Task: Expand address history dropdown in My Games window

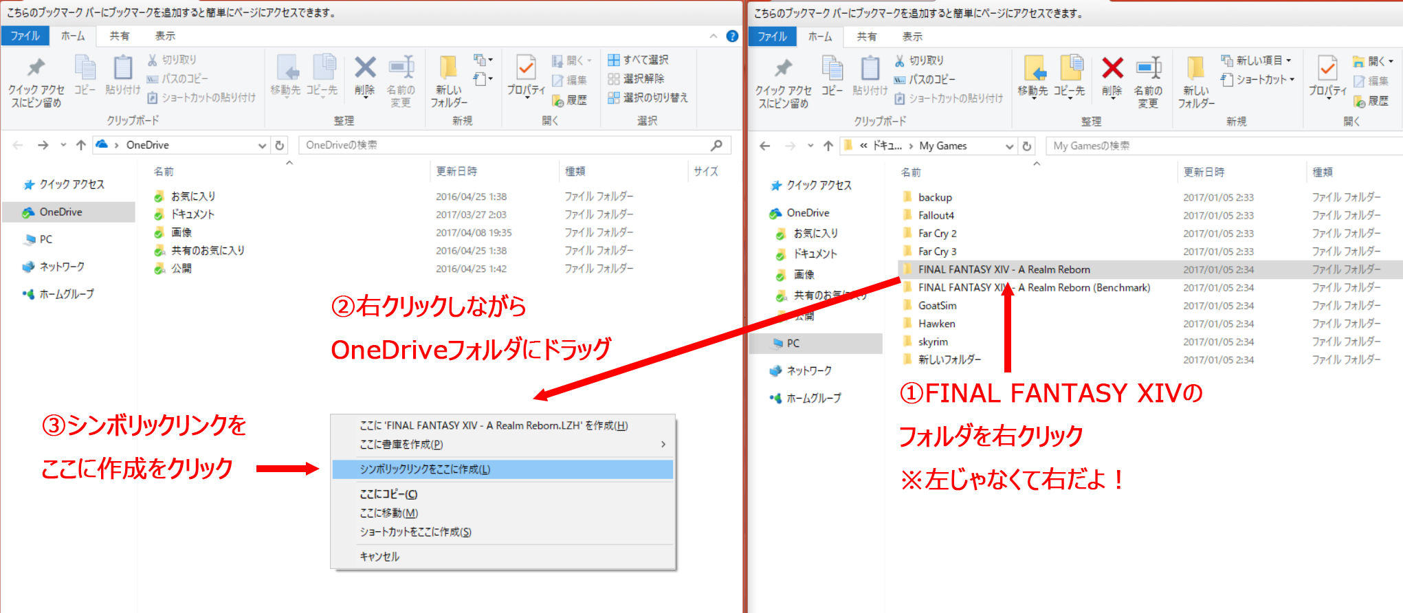Action: tap(1009, 146)
